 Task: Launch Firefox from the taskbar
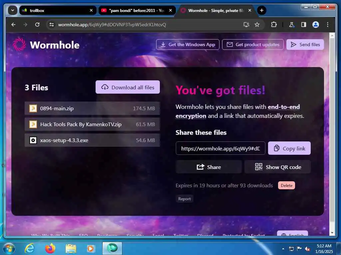pyautogui.click(x=50, y=248)
